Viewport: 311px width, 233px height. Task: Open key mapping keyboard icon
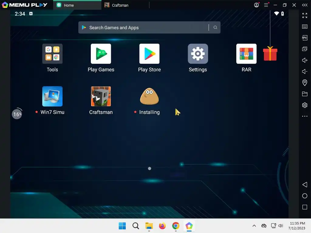tap(305, 27)
